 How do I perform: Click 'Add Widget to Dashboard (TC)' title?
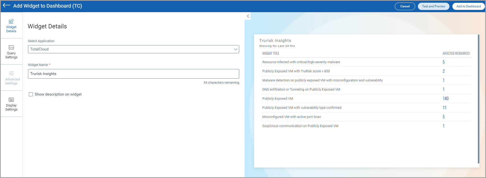pyautogui.click(x=48, y=6)
